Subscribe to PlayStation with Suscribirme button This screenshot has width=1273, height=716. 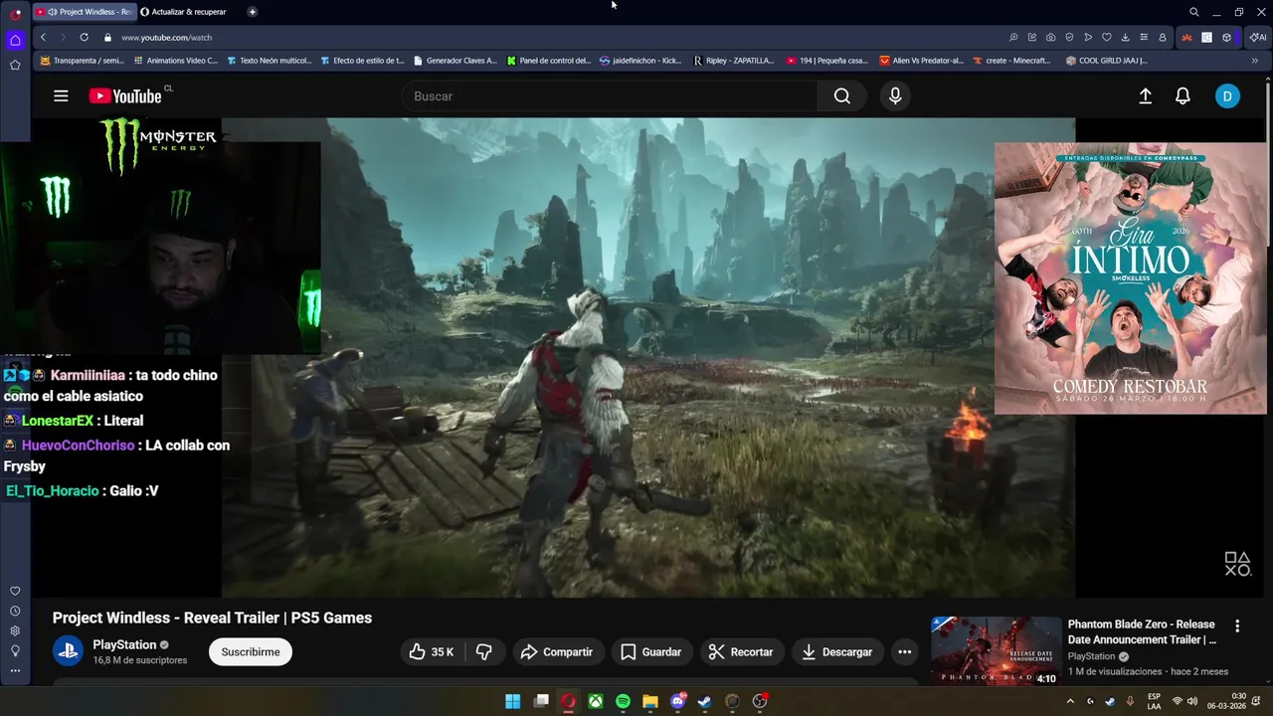[251, 652]
